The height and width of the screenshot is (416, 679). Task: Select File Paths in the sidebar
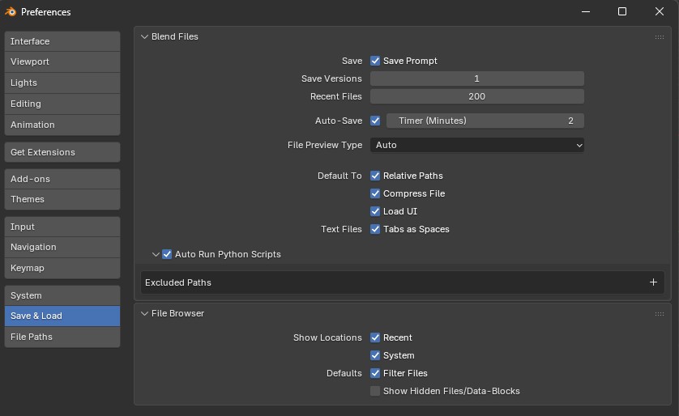coord(62,337)
